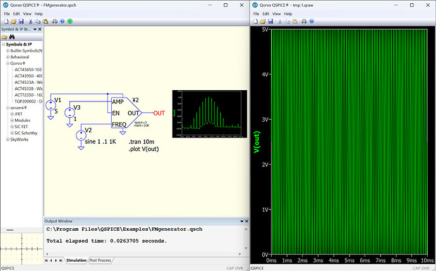Click New file icon in FMgenerator window toolbar
The image size is (436, 271).
point(6,21)
